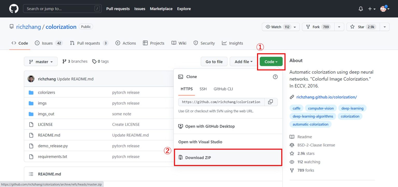398x187 pixels.
Task: Click Download ZIP
Action: 198,157
